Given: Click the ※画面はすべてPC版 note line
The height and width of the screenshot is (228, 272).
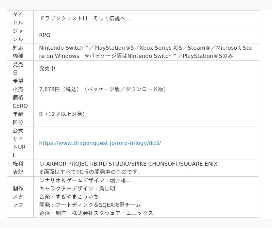Looking at the screenshot, I should click(x=90, y=172).
